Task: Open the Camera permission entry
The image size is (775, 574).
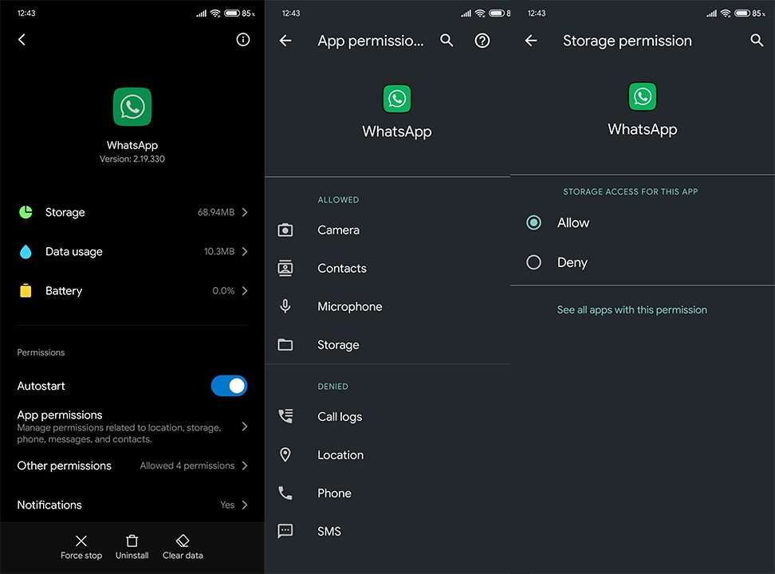Action: coord(387,230)
